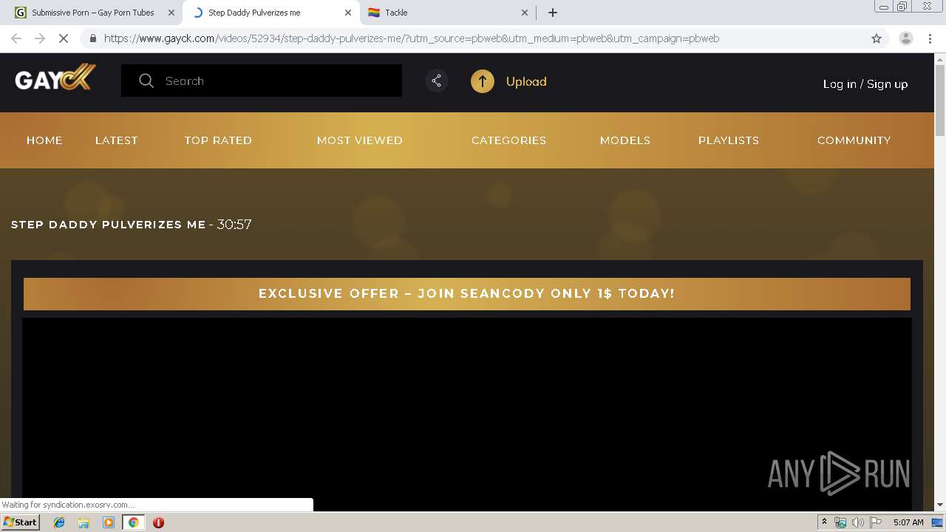Viewport: 946px width, 532px height.
Task: Click the video title Step Daddy Pulverizes Me
Action: pyautogui.click(x=109, y=225)
